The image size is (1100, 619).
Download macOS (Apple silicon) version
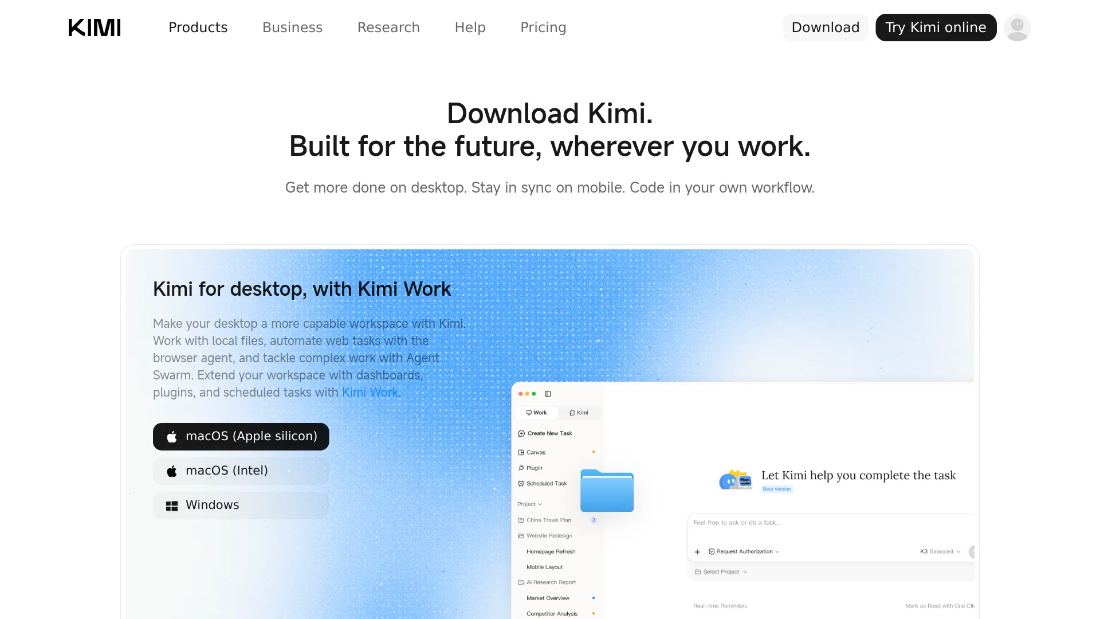[241, 437]
